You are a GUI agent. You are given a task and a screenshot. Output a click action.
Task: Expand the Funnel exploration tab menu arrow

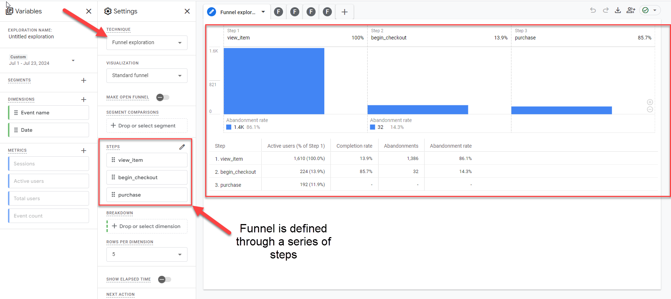[263, 12]
